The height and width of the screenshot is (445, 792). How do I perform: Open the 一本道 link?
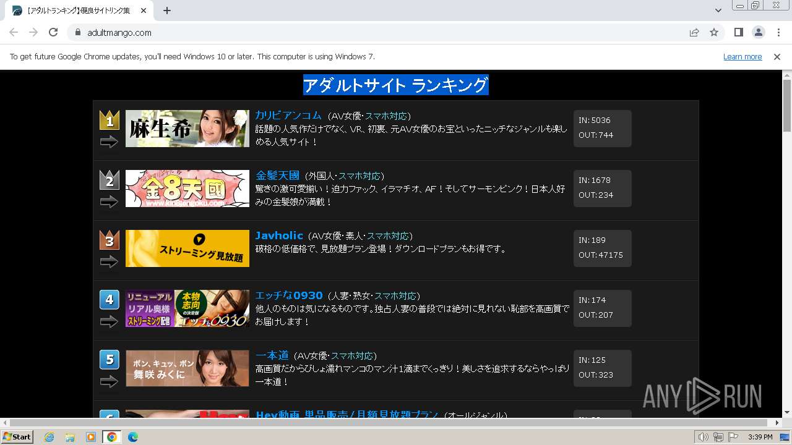point(272,355)
